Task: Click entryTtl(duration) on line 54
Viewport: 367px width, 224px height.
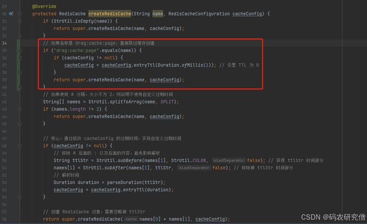Action: [147, 190]
